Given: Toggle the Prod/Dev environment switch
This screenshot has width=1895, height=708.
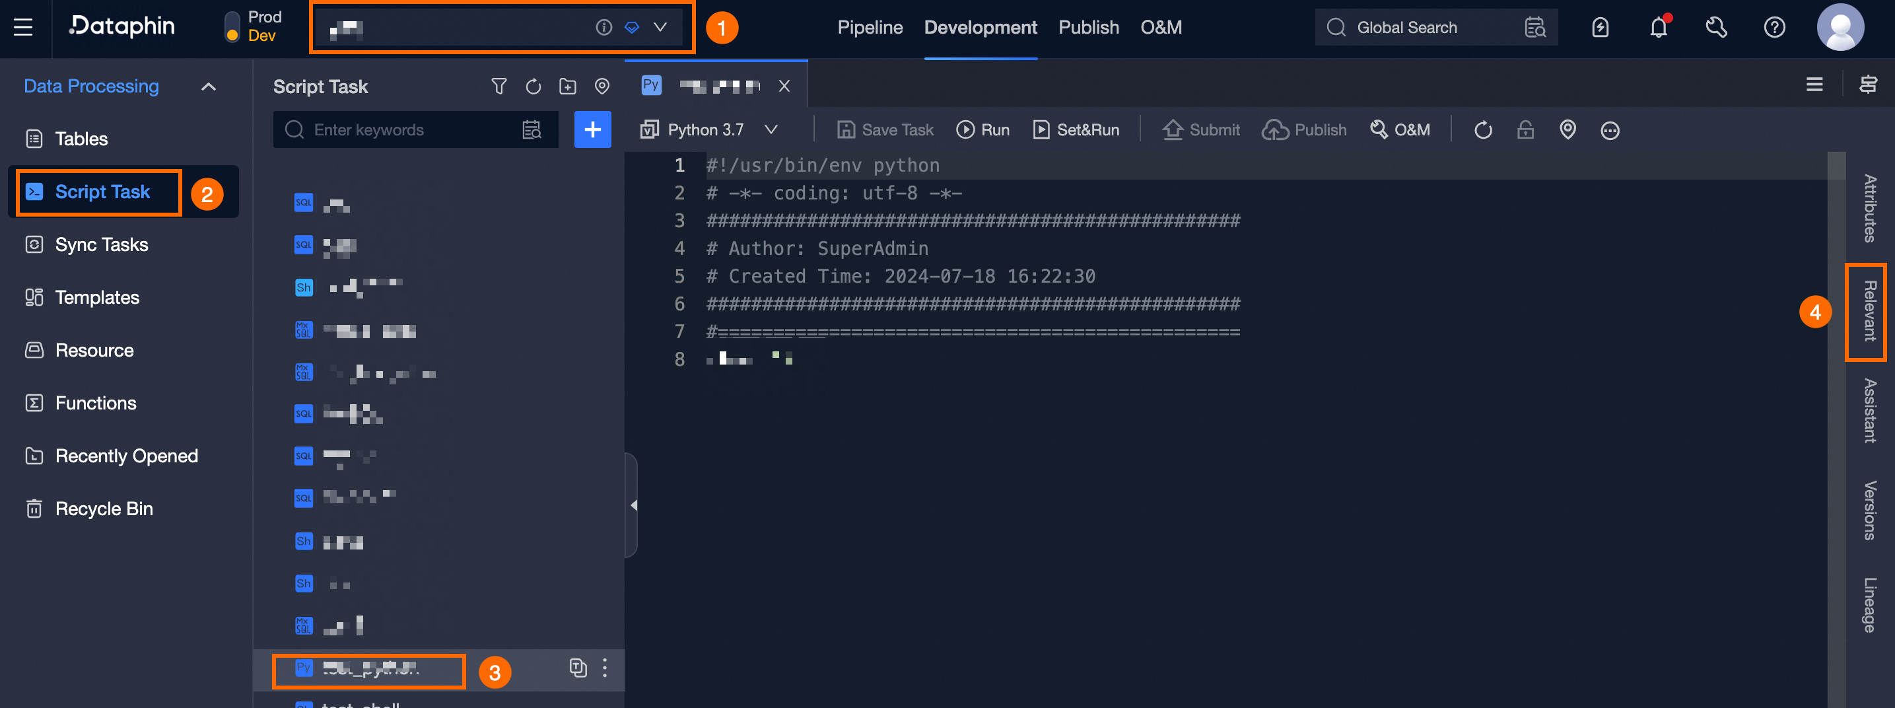Looking at the screenshot, I should pyautogui.click(x=232, y=27).
